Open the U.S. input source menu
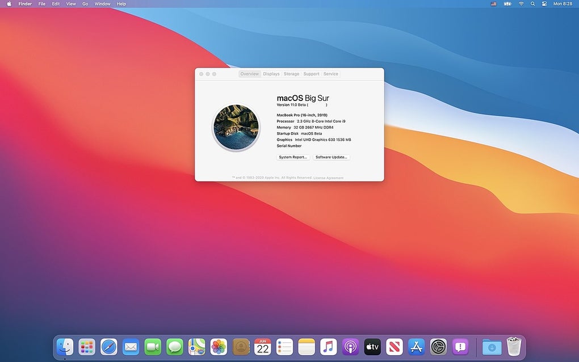579x362 pixels. coord(493,4)
